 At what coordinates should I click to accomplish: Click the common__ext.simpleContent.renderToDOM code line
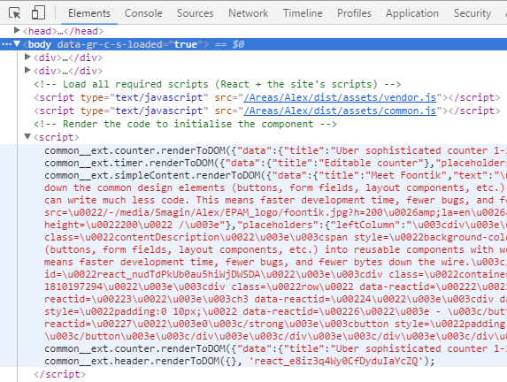pos(275,175)
